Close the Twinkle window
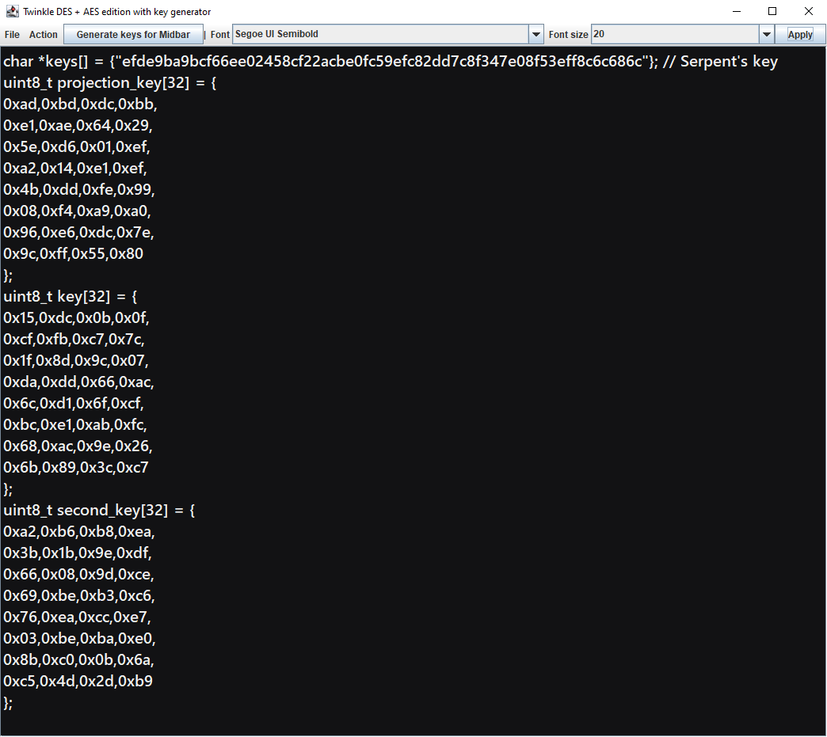 pos(808,11)
